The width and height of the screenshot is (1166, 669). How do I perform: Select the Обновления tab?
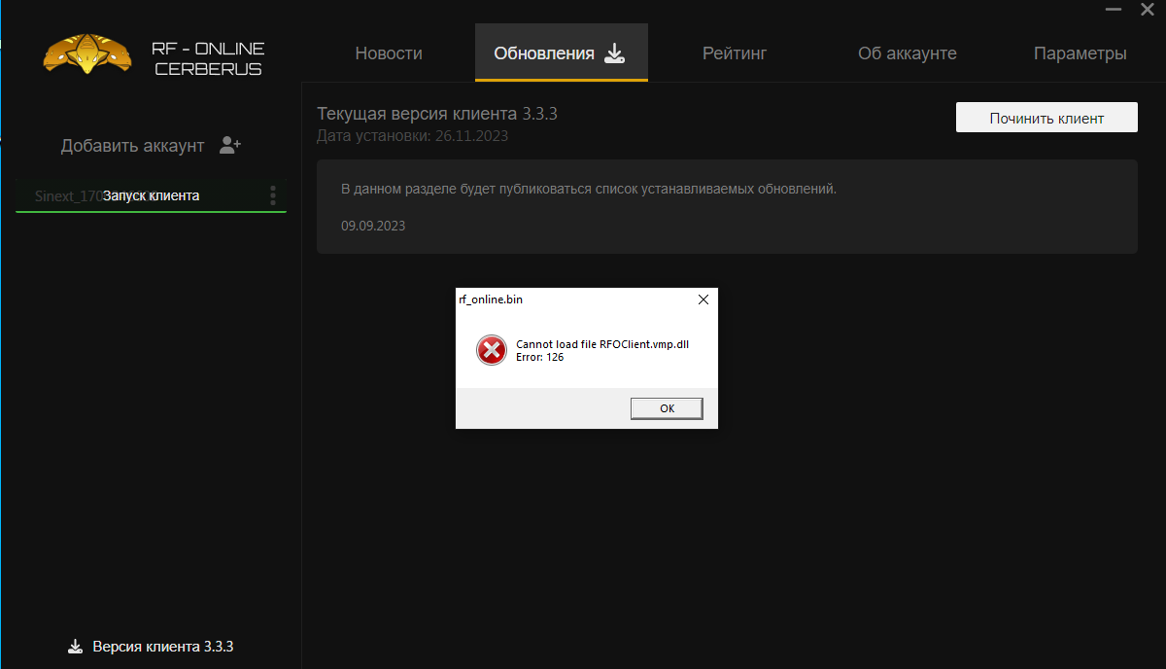point(562,53)
